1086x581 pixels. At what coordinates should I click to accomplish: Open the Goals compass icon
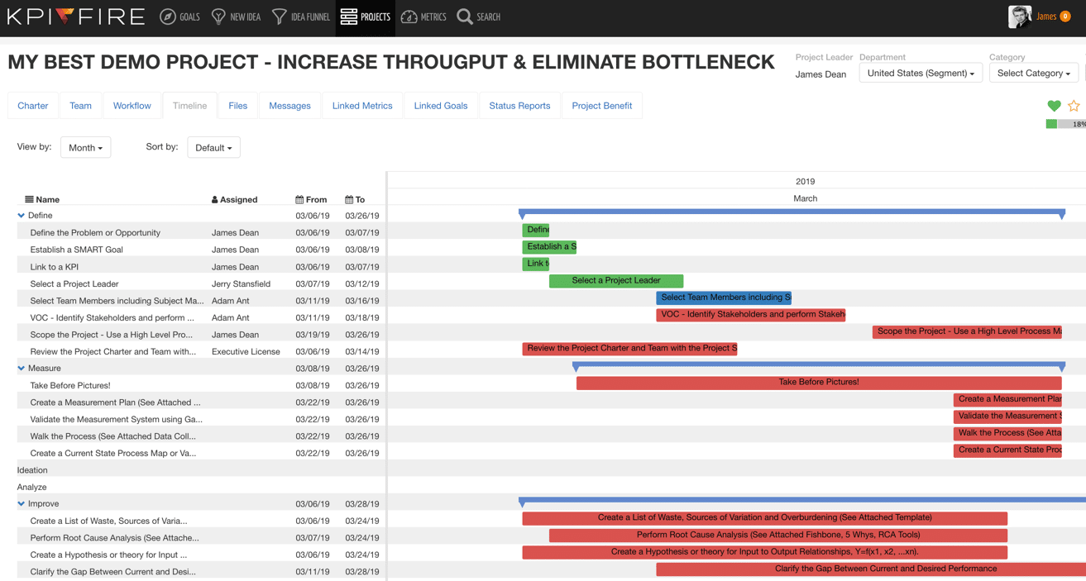click(x=168, y=17)
